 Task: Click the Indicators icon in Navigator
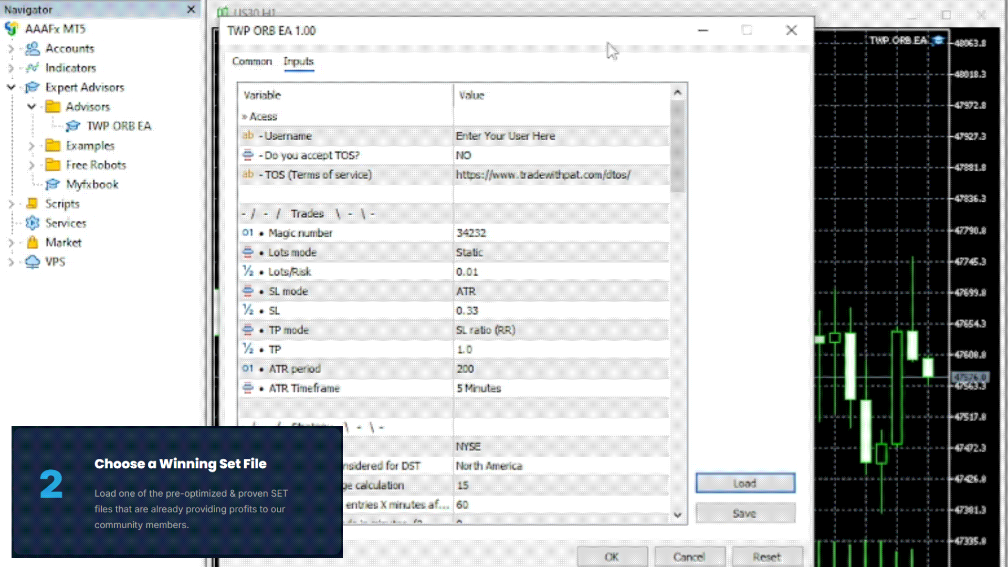33,68
